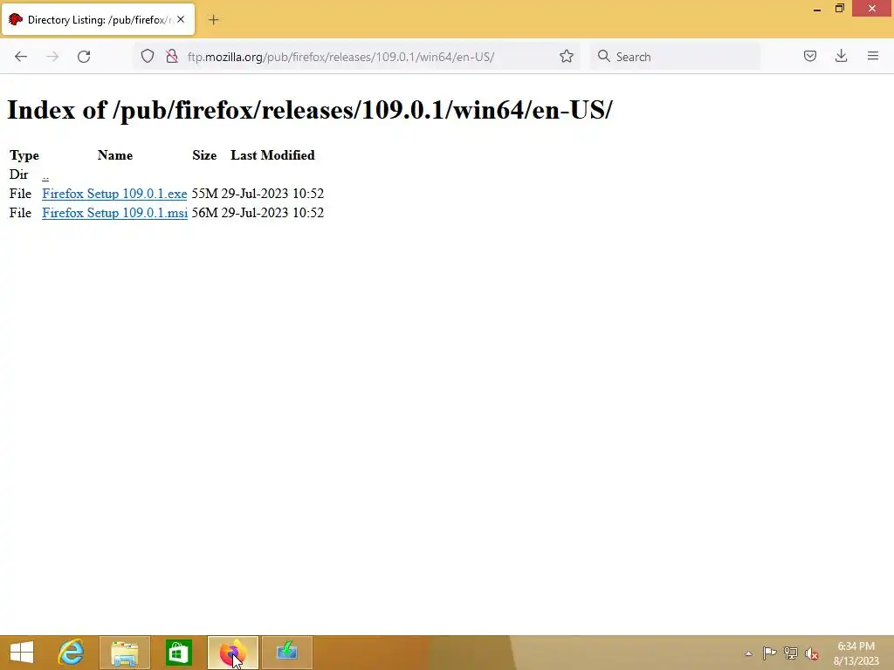Download Firefox Setup 109.0.1.msi
This screenshot has height=670, width=894.
tap(114, 213)
